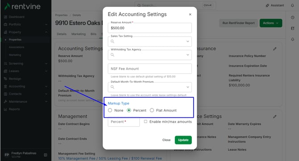The width and height of the screenshot is (299, 161).
Task: Switch to the Details tab
Action: 62,34
